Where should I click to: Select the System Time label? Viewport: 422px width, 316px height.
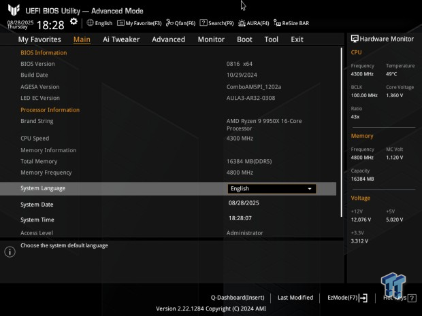tap(37, 220)
